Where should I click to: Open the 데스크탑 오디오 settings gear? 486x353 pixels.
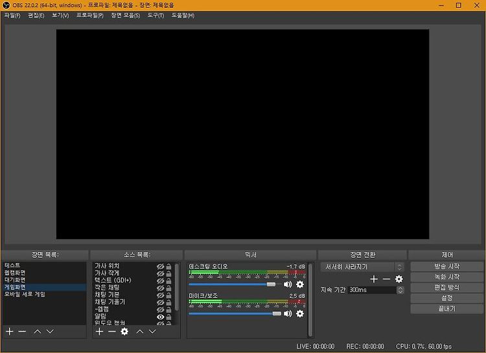coord(300,284)
